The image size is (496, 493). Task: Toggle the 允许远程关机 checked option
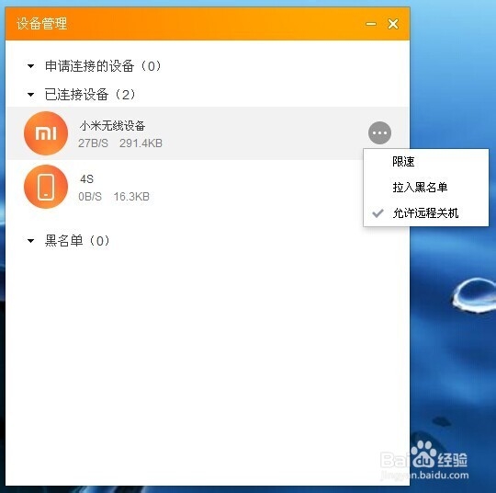426,212
